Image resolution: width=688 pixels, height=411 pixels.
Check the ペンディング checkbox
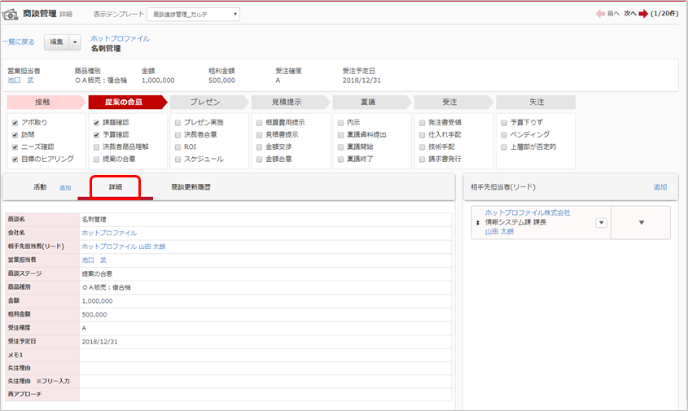pos(504,135)
